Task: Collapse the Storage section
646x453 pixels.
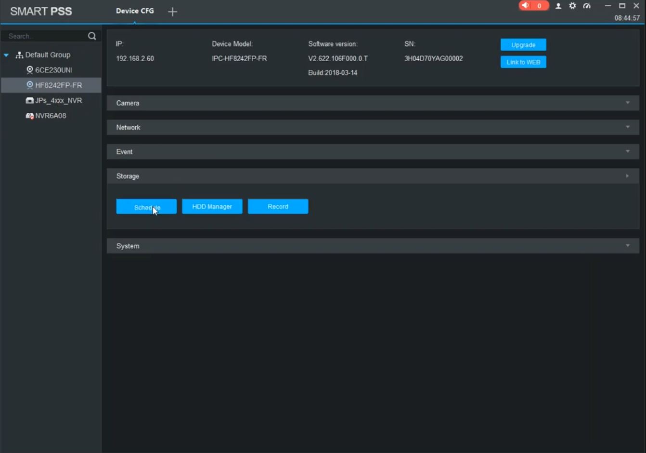Action: [627, 176]
